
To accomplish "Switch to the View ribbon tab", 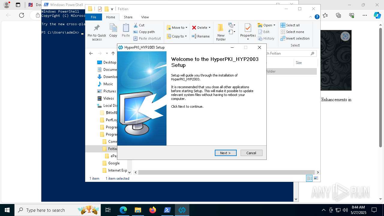I will [145, 17].
